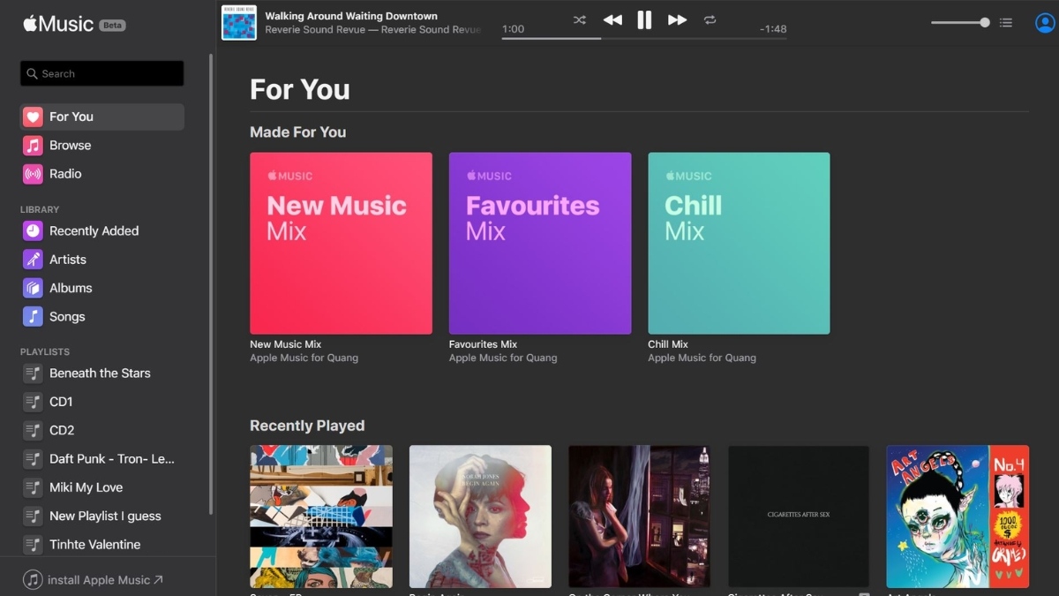Click the remaining time -1:48 display
The image size is (1059, 596).
pos(773,29)
